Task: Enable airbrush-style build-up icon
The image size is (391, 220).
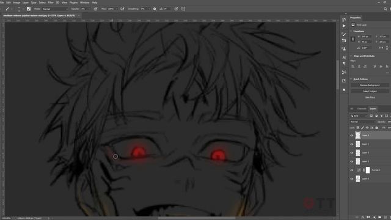Action: point(122,9)
